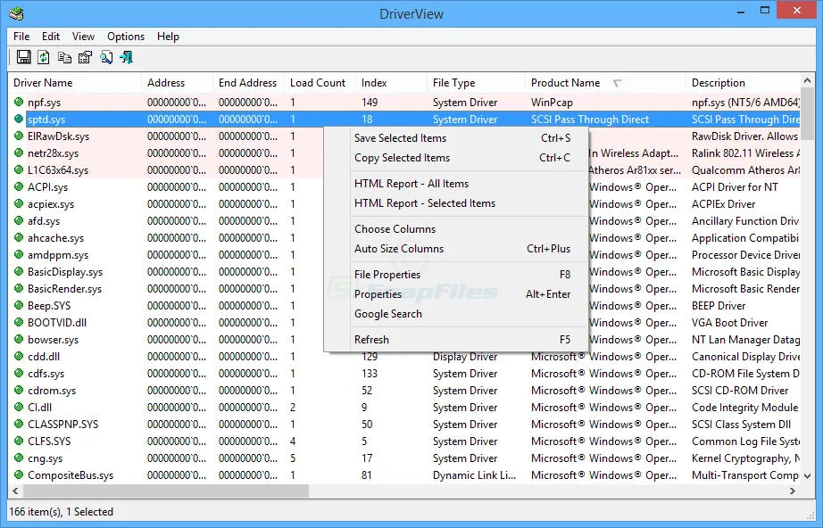Click the green icon beside npf.sys

click(19, 102)
